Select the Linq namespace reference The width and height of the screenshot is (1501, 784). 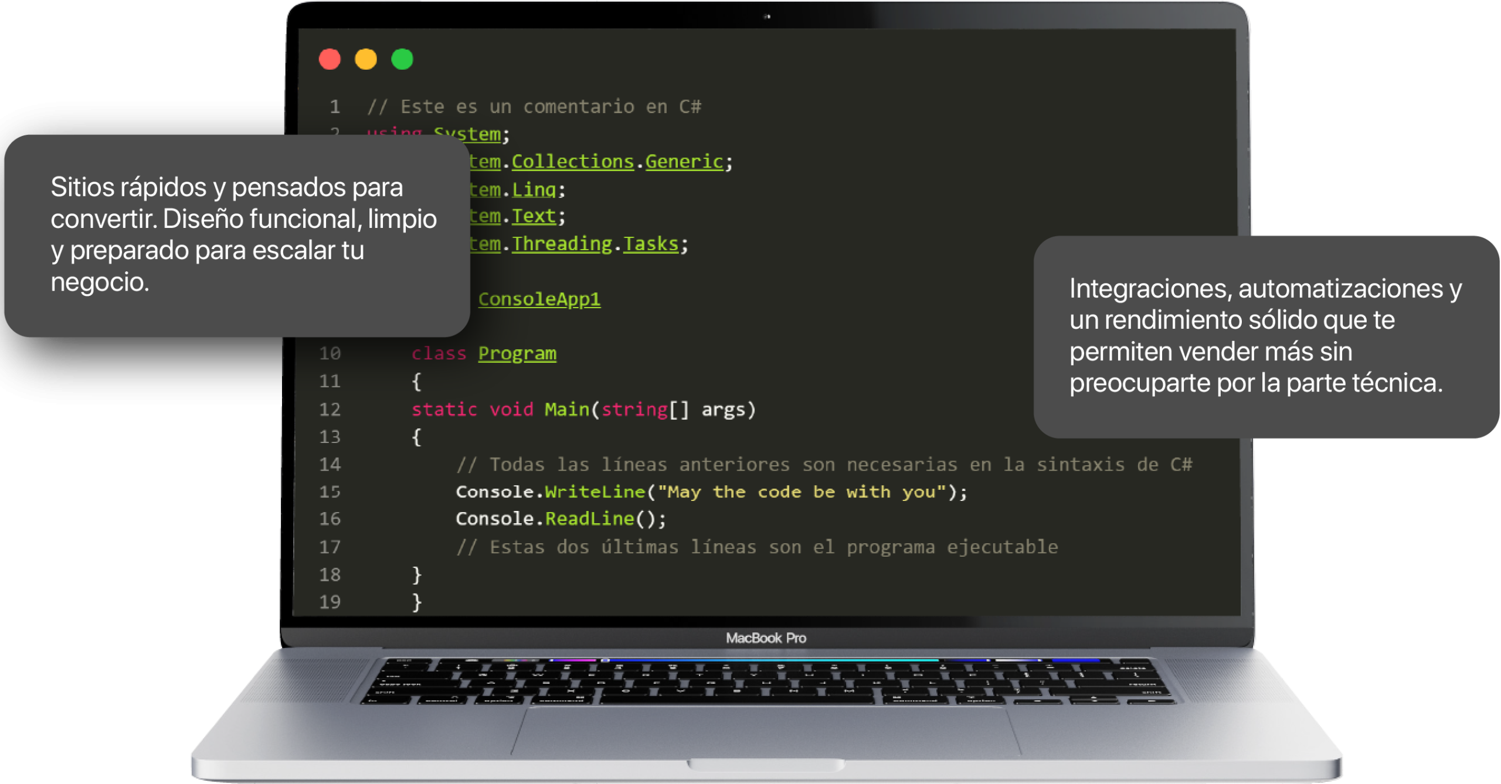pos(532,189)
